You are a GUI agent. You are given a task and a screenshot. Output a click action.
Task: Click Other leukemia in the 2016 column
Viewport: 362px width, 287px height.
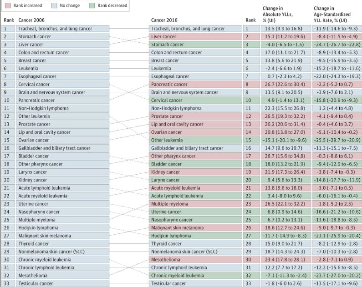(167, 140)
